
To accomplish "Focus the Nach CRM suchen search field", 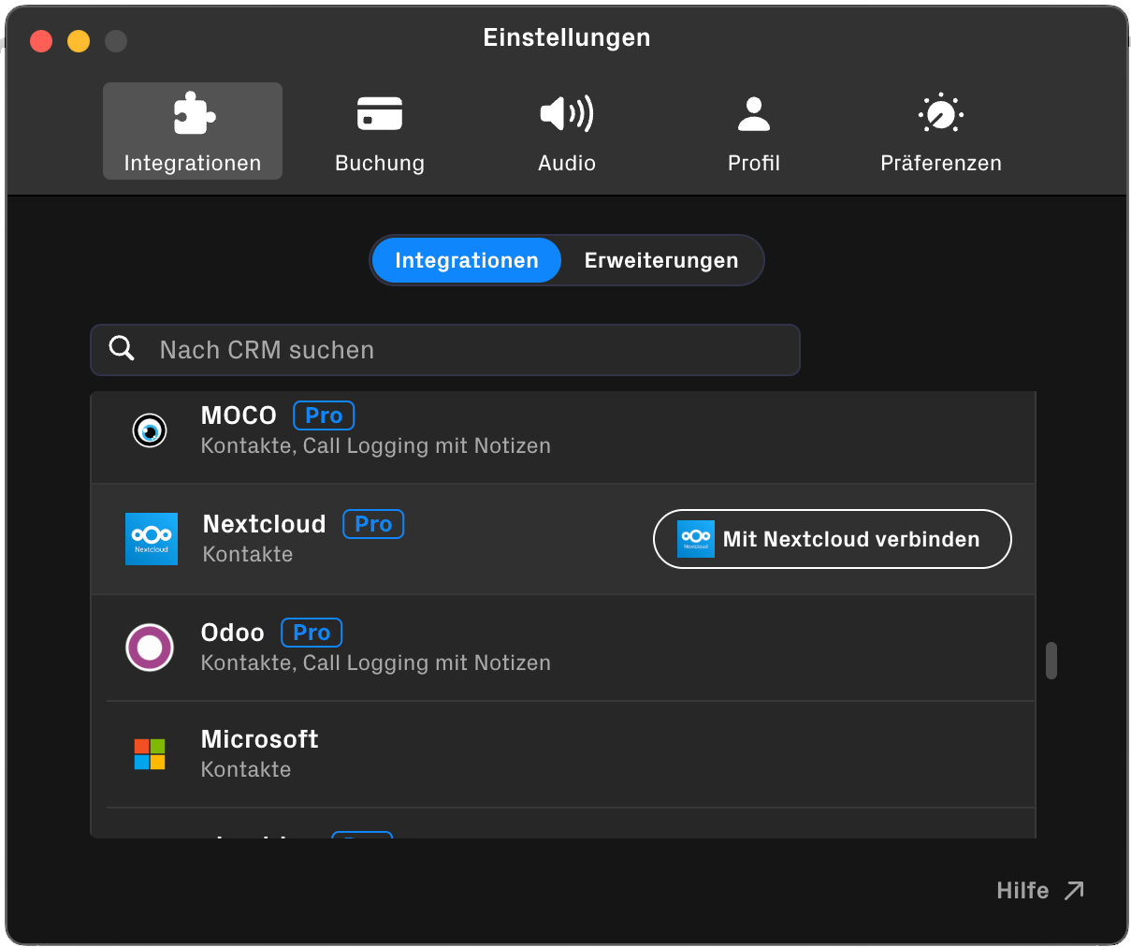I will pos(445,350).
